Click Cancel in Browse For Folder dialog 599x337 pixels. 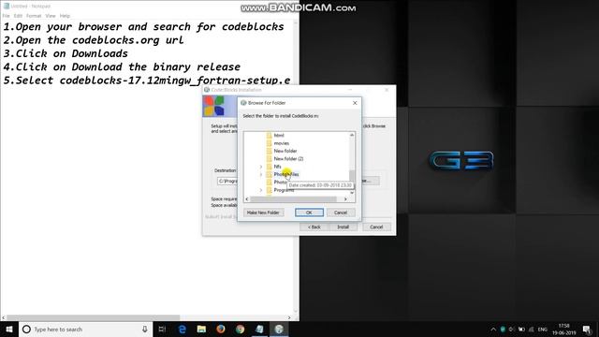[341, 212]
